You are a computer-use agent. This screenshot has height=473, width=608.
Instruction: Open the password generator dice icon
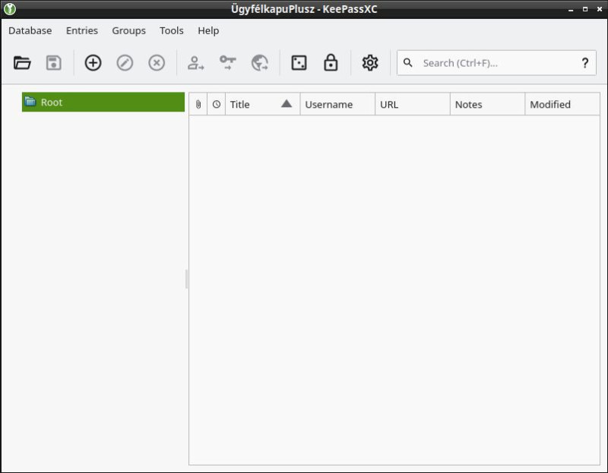pos(299,63)
